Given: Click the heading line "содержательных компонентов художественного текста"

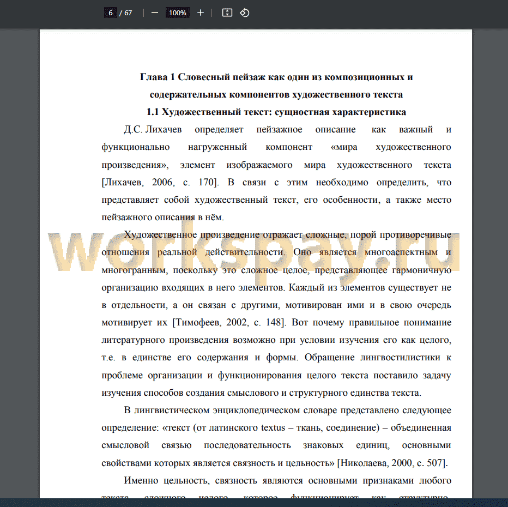Looking at the screenshot, I should 276,95.
